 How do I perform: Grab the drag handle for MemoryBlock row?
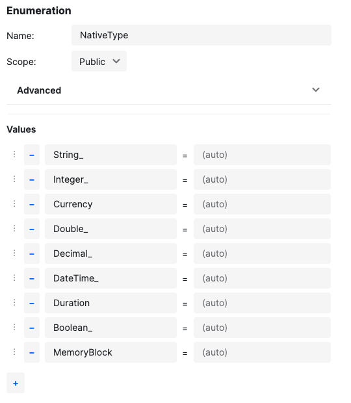click(x=14, y=352)
